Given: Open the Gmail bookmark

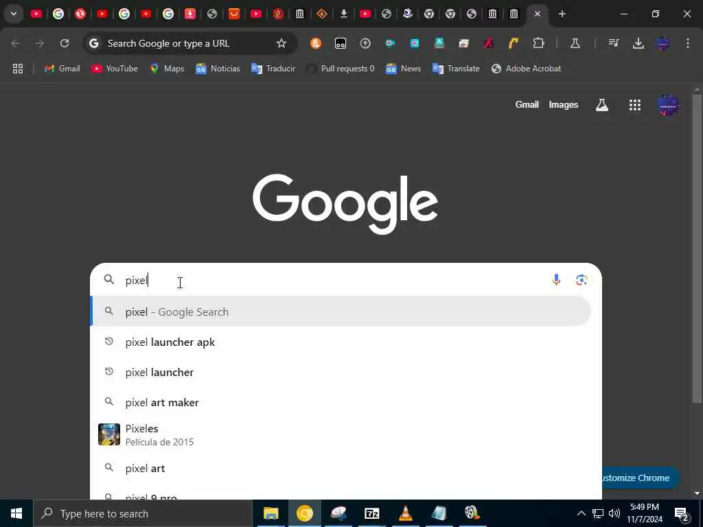Looking at the screenshot, I should [62, 69].
